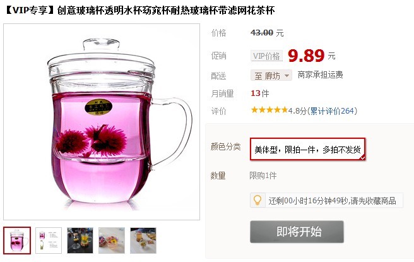Click the 9.89 promotional price
This screenshot has width=414, height=262.
click(306, 56)
